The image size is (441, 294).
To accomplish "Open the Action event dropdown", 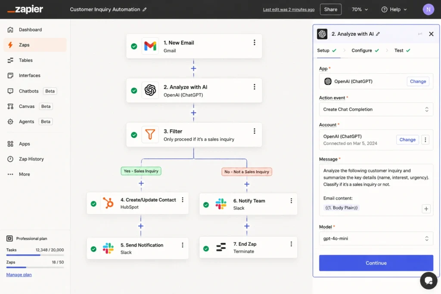I will pyautogui.click(x=376, y=109).
